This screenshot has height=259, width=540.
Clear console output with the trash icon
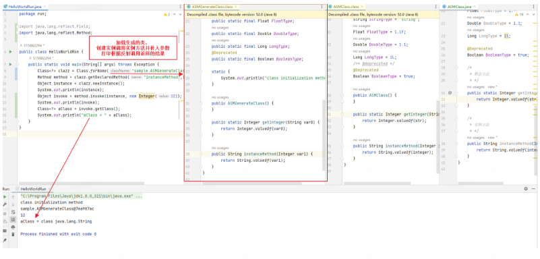pyautogui.click(x=13, y=234)
